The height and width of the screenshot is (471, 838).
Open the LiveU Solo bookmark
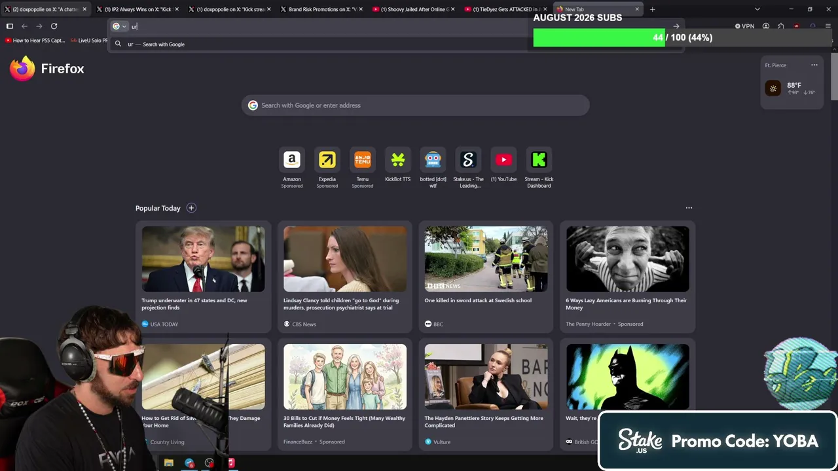click(89, 41)
